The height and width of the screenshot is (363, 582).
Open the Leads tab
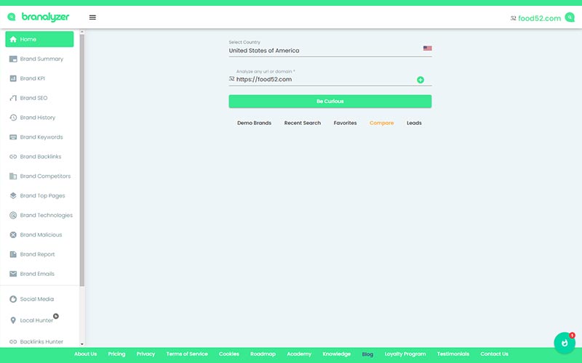[414, 123]
